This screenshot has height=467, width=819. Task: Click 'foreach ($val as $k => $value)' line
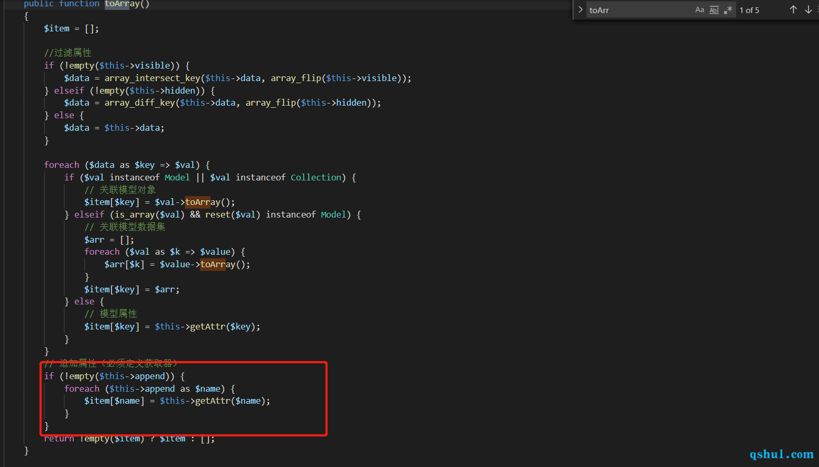164,252
